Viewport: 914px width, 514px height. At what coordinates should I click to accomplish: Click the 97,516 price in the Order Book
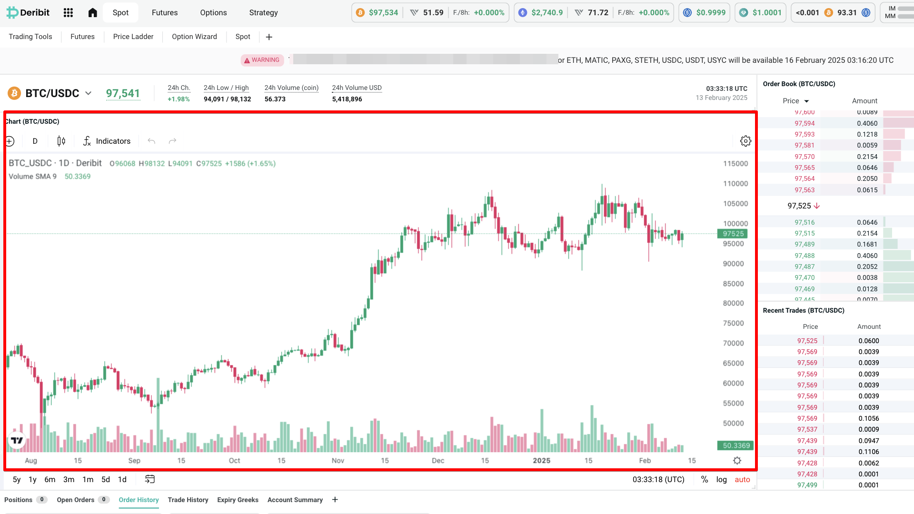point(805,222)
